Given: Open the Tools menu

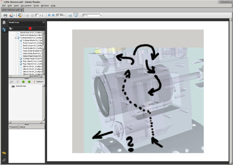Looking at the screenshot, I should tap(36, 6).
